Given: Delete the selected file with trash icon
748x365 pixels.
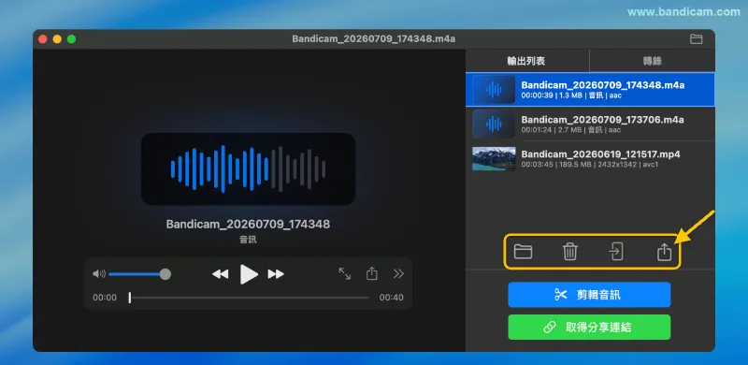Looking at the screenshot, I should pyautogui.click(x=570, y=252).
